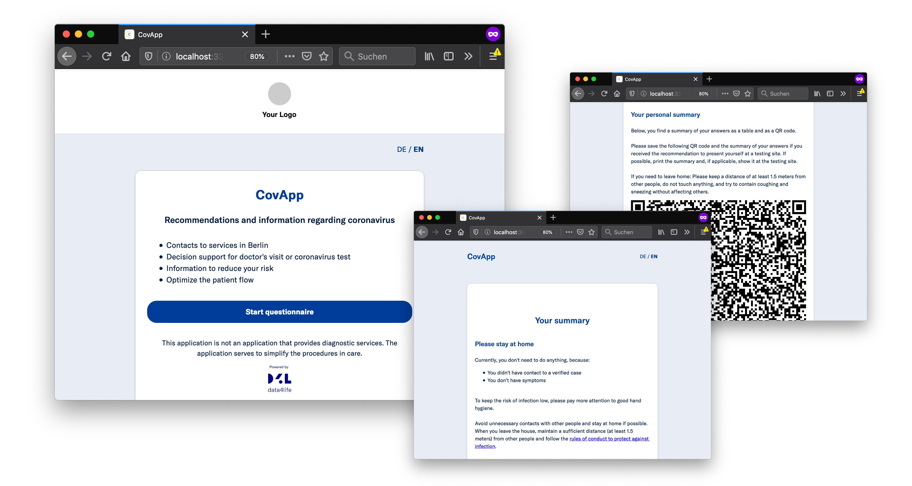Switch to DE in the Your summary window
The height and width of the screenshot is (486, 912).
coord(643,256)
